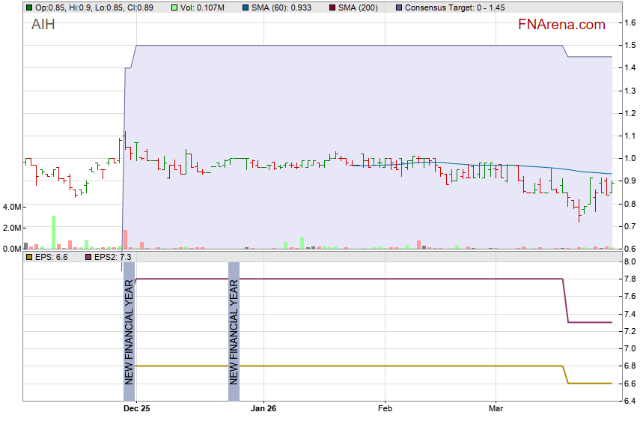The image size is (643, 424).
Task: Click the Dec 25 date axis label
Action: point(137,409)
